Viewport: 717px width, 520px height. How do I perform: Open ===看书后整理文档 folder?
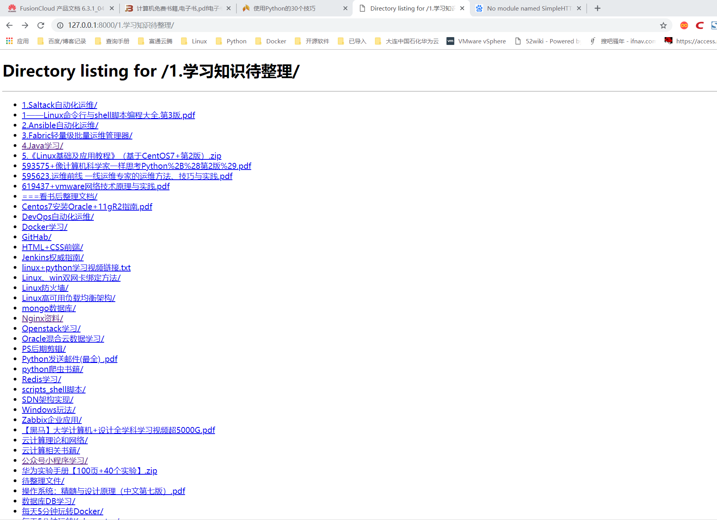click(60, 197)
